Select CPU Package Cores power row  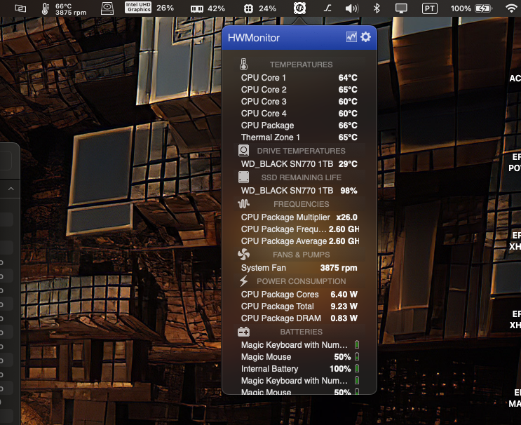click(x=299, y=294)
